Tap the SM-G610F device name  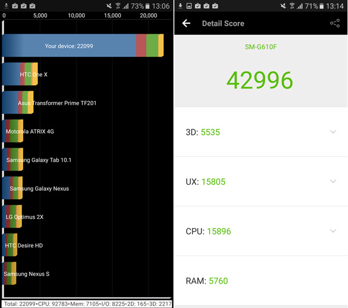point(261,47)
